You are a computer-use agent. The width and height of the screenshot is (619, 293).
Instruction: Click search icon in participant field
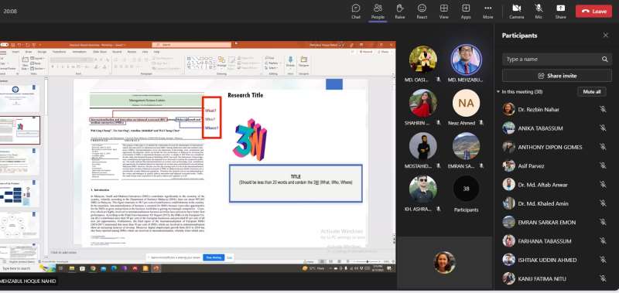point(605,60)
